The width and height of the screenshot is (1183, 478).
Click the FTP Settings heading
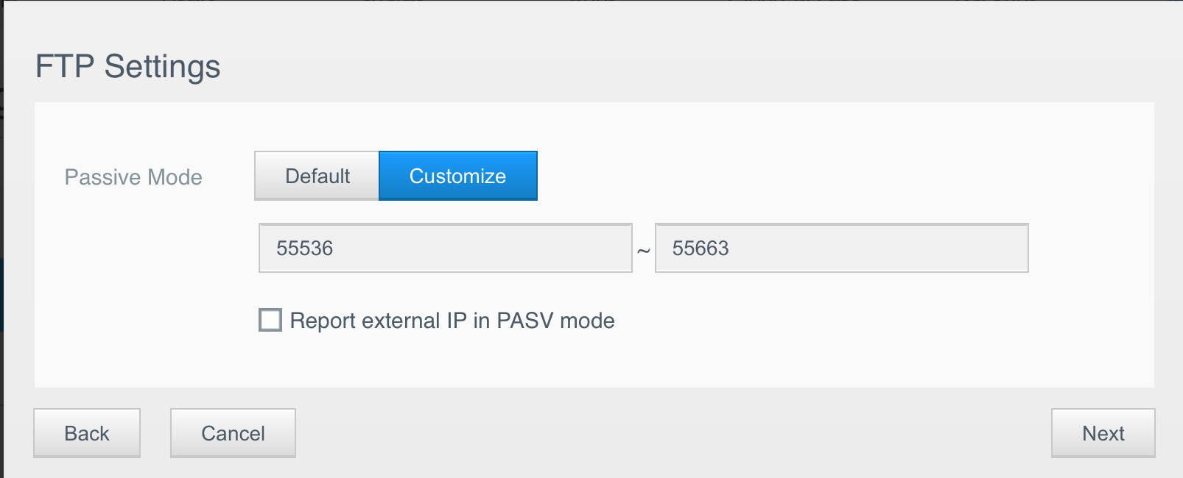[128, 66]
